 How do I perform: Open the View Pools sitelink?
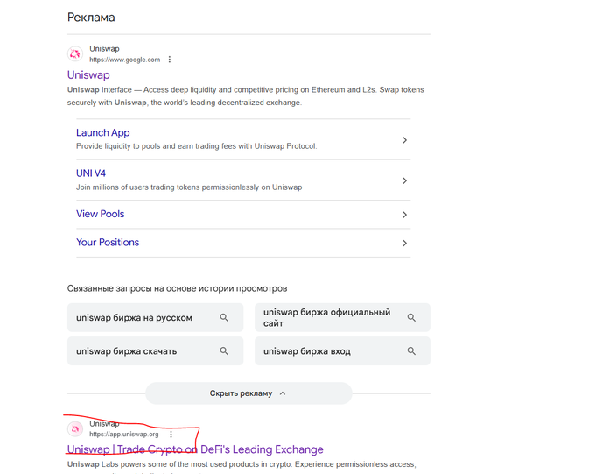(100, 214)
